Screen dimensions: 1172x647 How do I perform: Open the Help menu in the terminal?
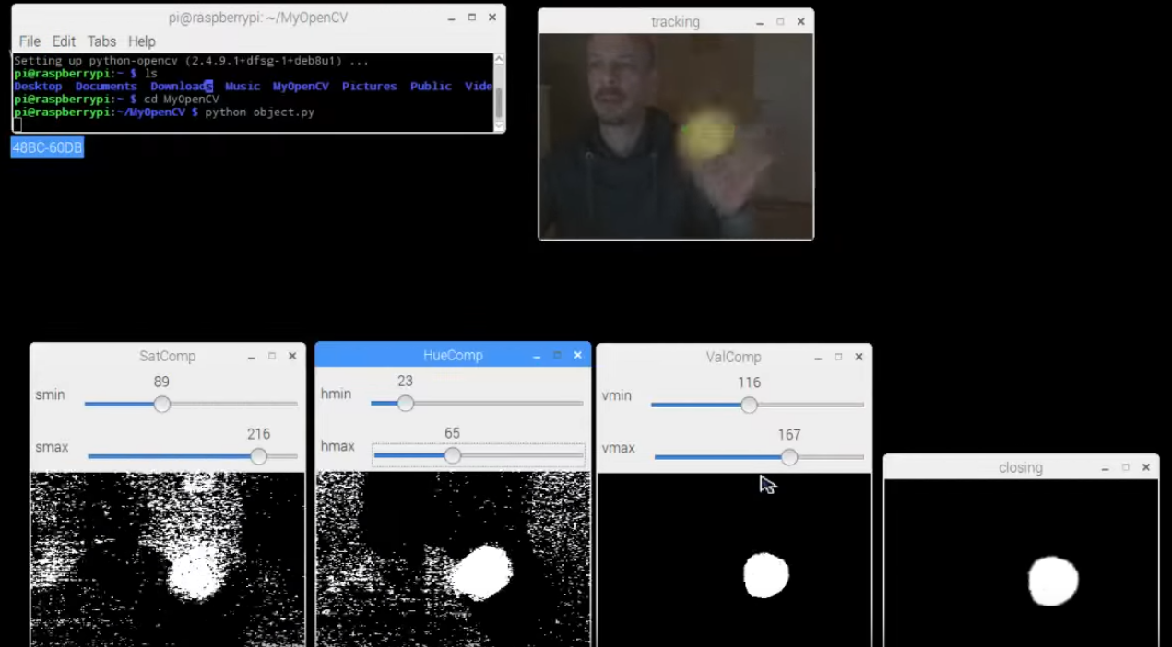[141, 41]
